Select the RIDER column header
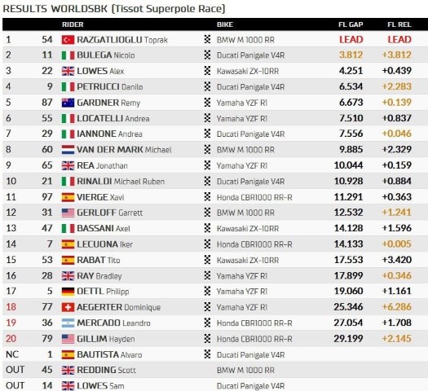Screen dimensions: 428x391 point(73,24)
